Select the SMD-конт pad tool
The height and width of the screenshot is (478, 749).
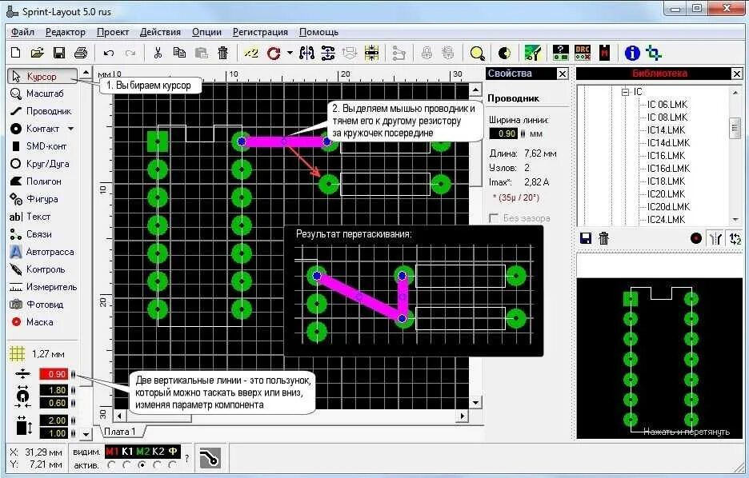[x=39, y=146]
